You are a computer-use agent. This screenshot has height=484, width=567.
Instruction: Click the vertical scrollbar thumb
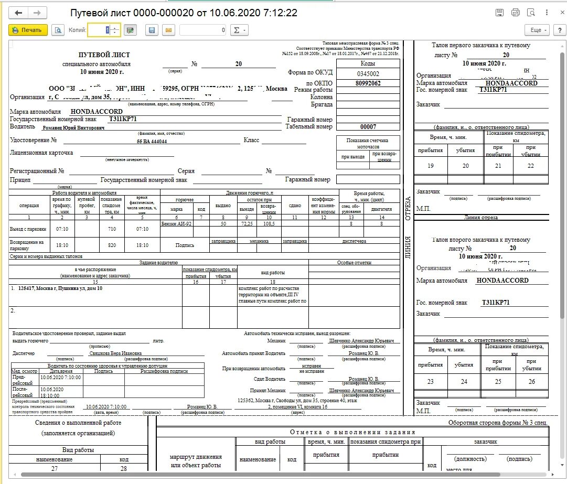pos(562,185)
